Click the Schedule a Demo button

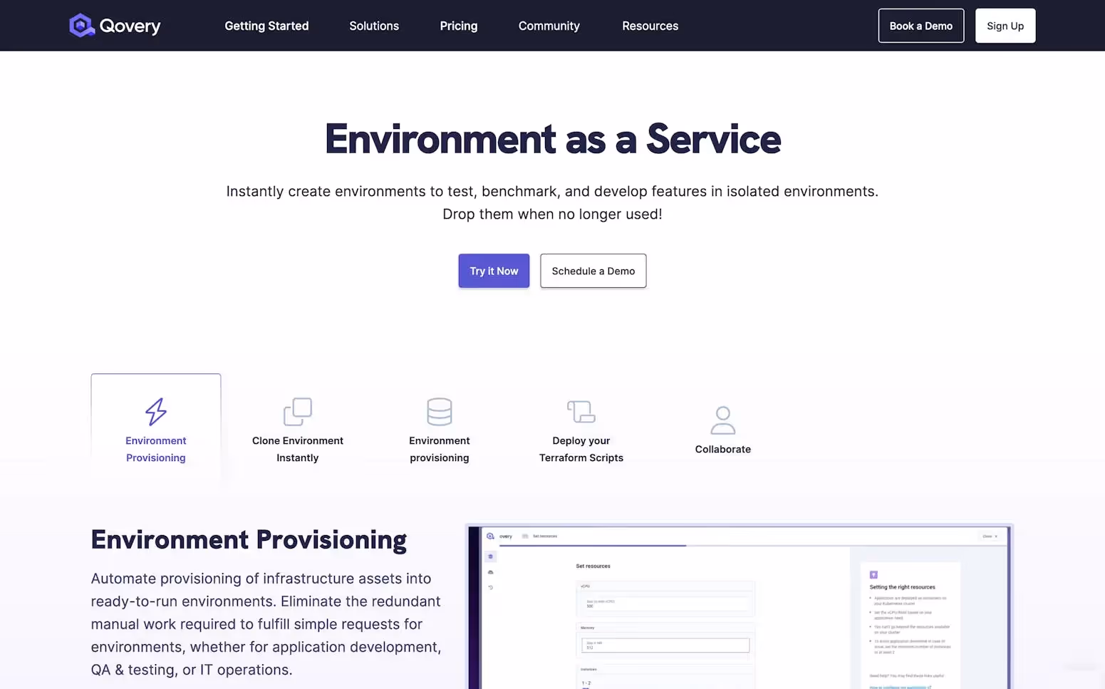click(593, 271)
